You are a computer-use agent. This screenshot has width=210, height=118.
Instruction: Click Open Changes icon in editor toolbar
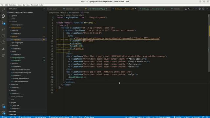[x=185, y=9]
